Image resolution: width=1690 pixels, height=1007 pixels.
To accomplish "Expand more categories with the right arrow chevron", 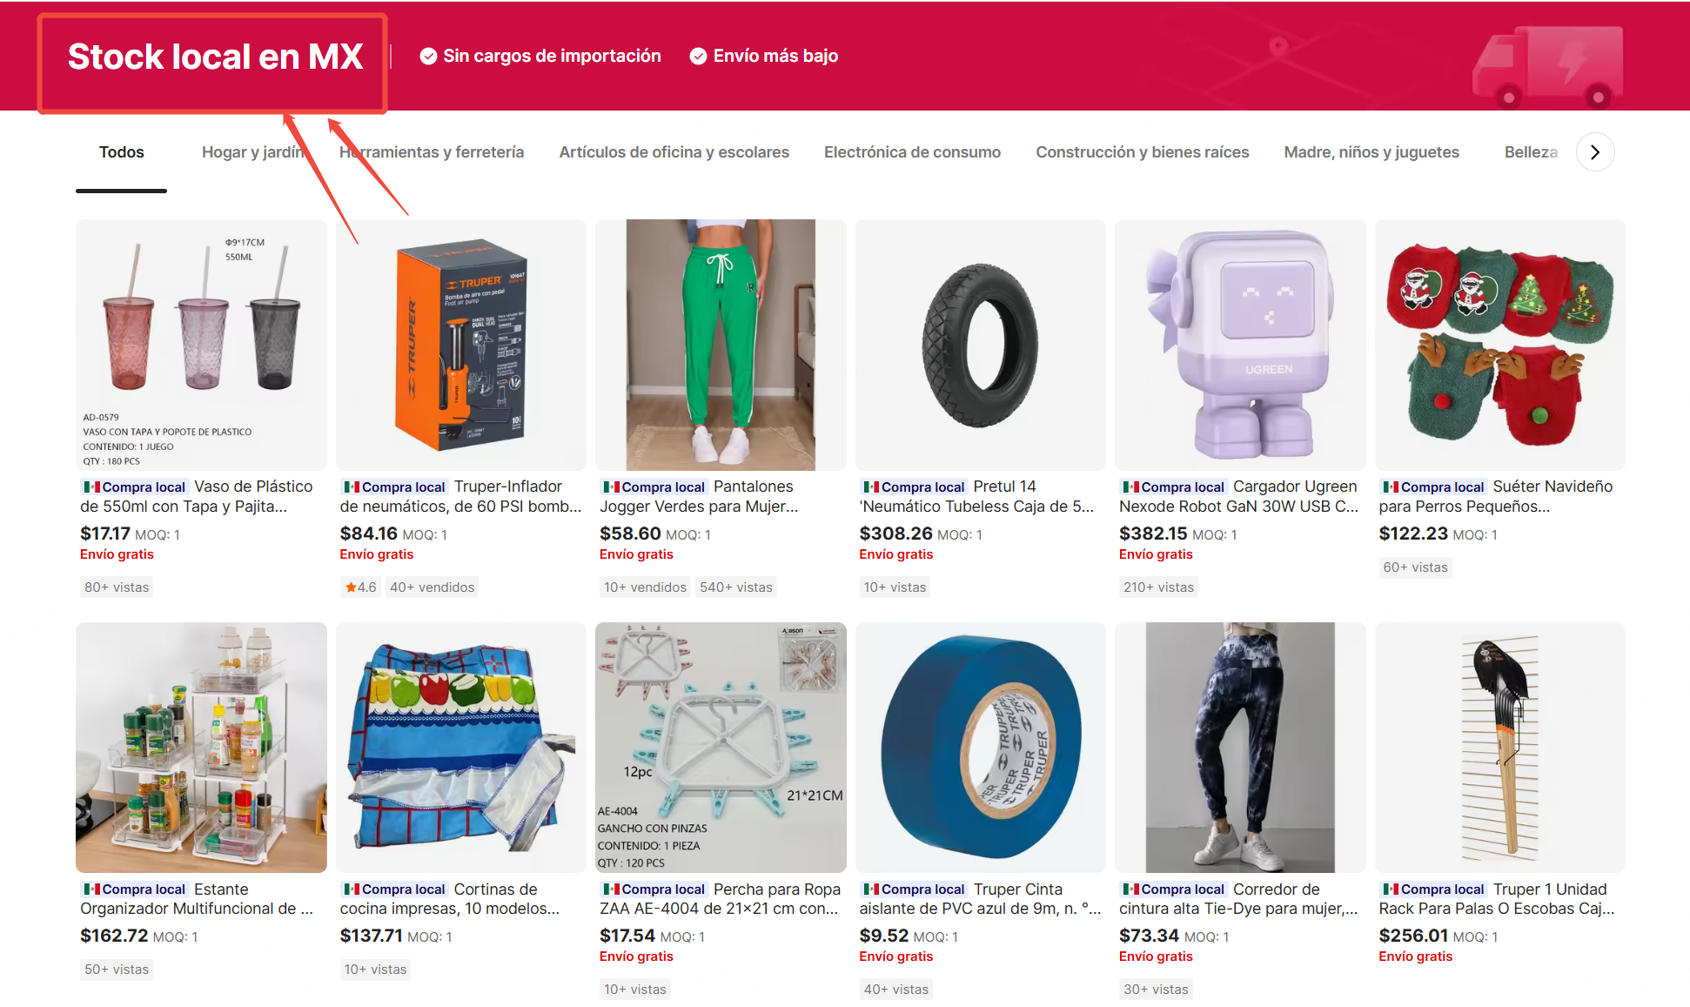I will [1595, 151].
